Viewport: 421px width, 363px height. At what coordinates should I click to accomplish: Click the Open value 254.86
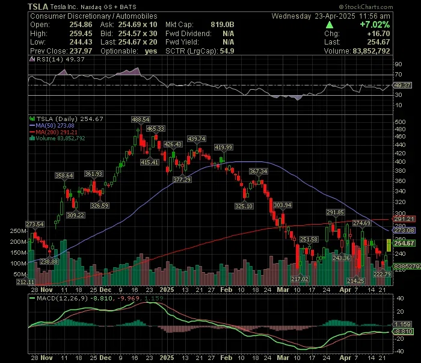(x=81, y=25)
